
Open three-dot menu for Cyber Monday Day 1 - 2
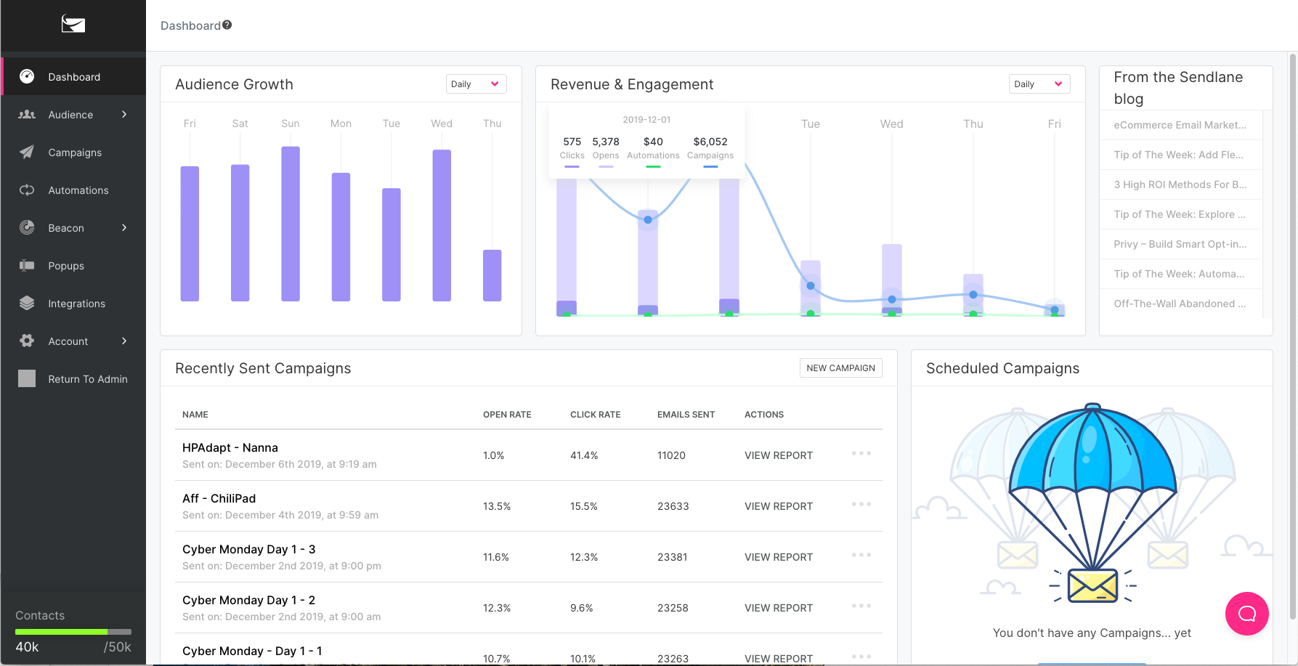click(x=861, y=606)
